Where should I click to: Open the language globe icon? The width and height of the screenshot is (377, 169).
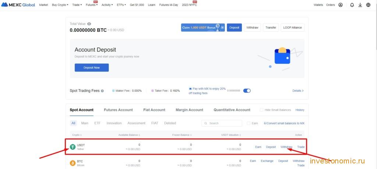click(368, 5)
